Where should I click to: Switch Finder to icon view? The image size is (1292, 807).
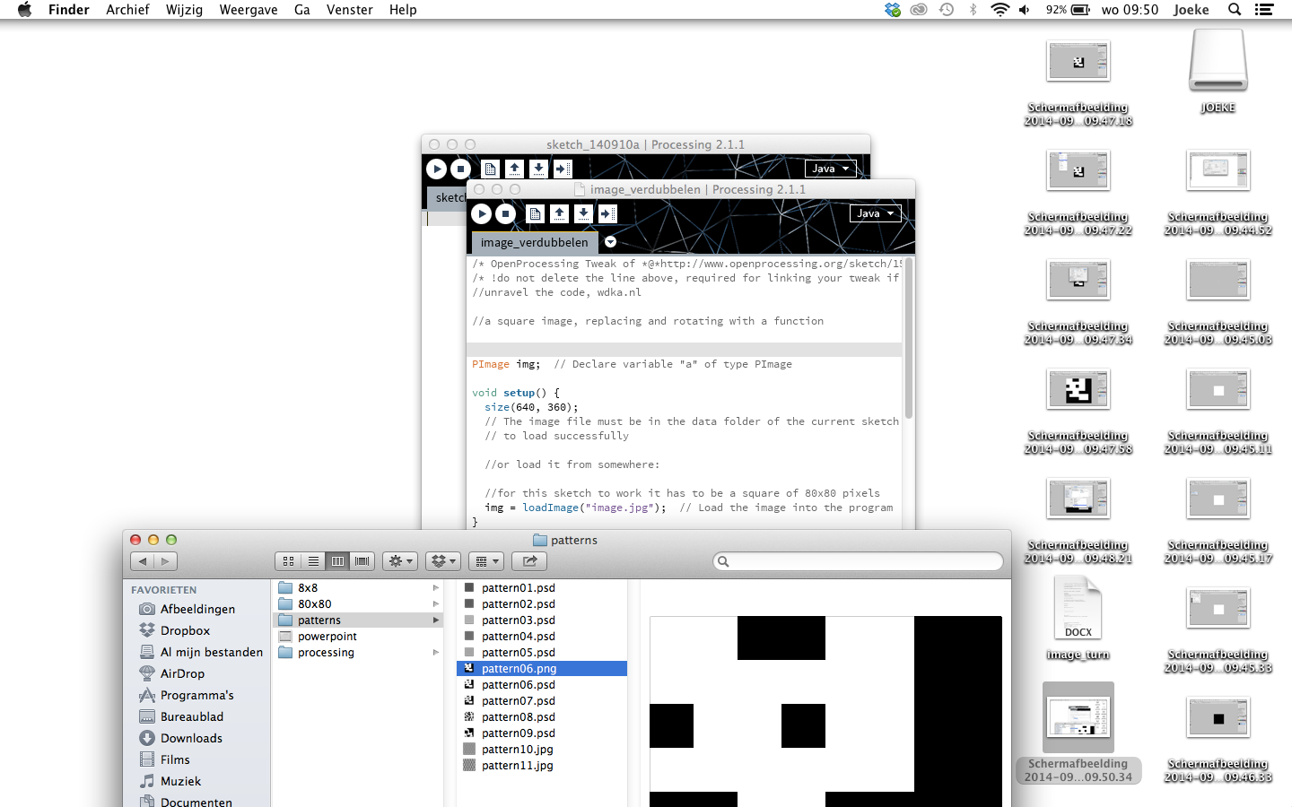point(288,560)
